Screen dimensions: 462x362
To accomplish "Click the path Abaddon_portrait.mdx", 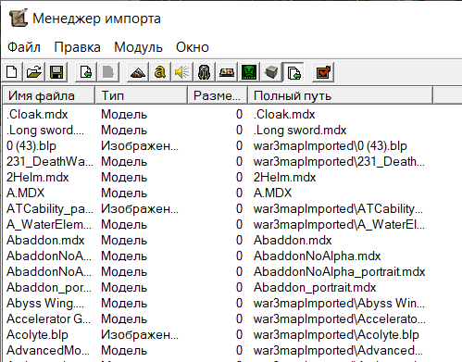I will click(x=315, y=288).
